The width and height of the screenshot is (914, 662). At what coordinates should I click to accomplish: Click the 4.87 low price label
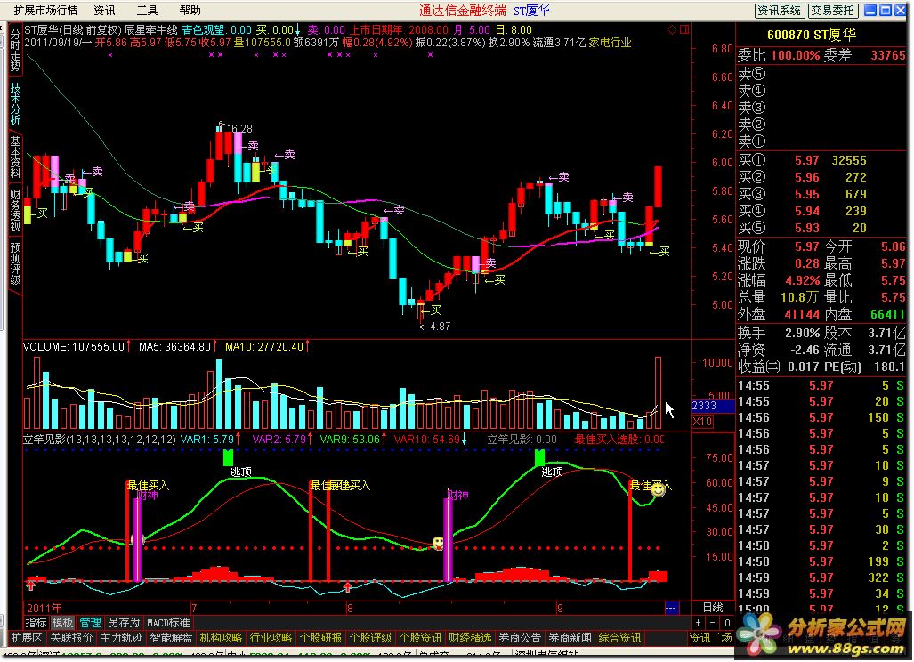click(x=440, y=327)
